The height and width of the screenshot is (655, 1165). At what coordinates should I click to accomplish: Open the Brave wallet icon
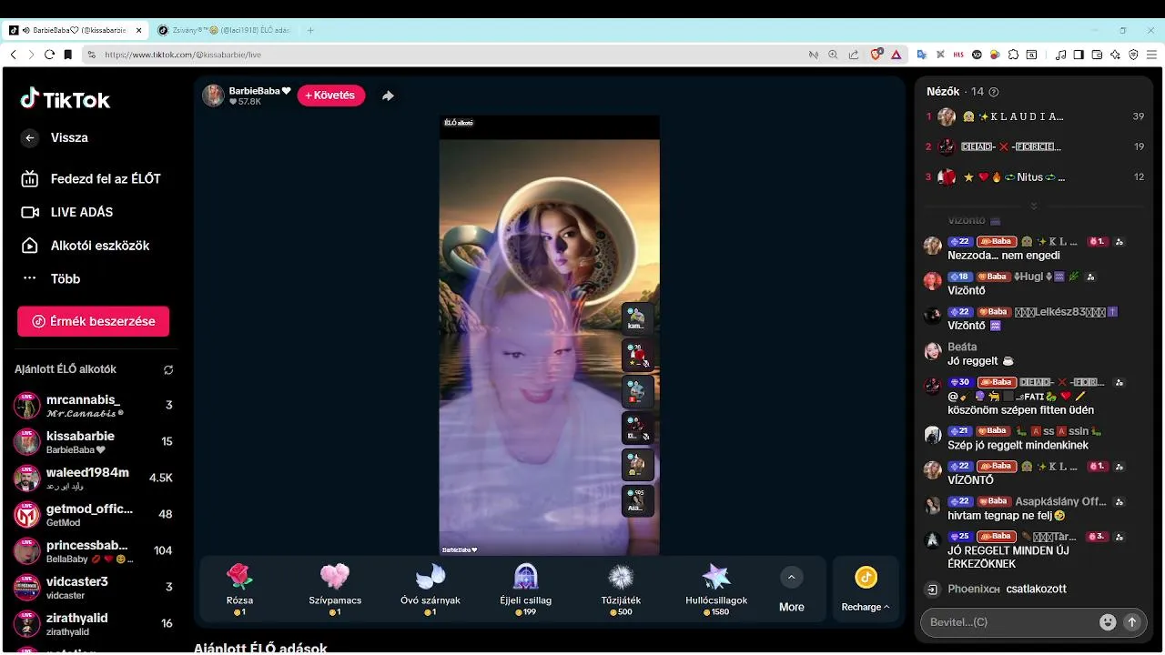point(1097,55)
